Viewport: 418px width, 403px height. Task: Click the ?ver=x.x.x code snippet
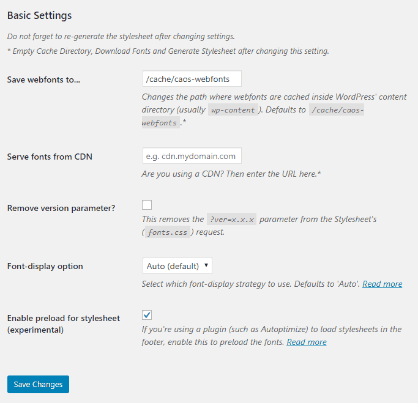(x=232, y=220)
